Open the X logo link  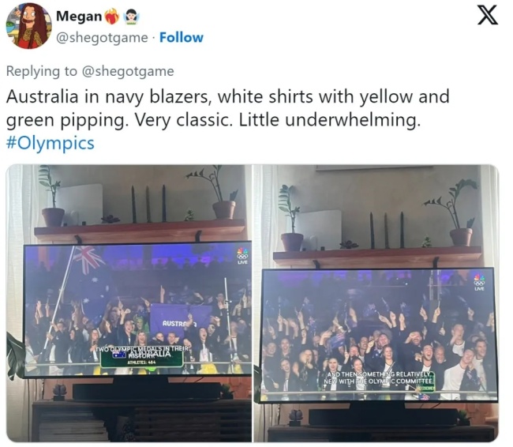488,17
